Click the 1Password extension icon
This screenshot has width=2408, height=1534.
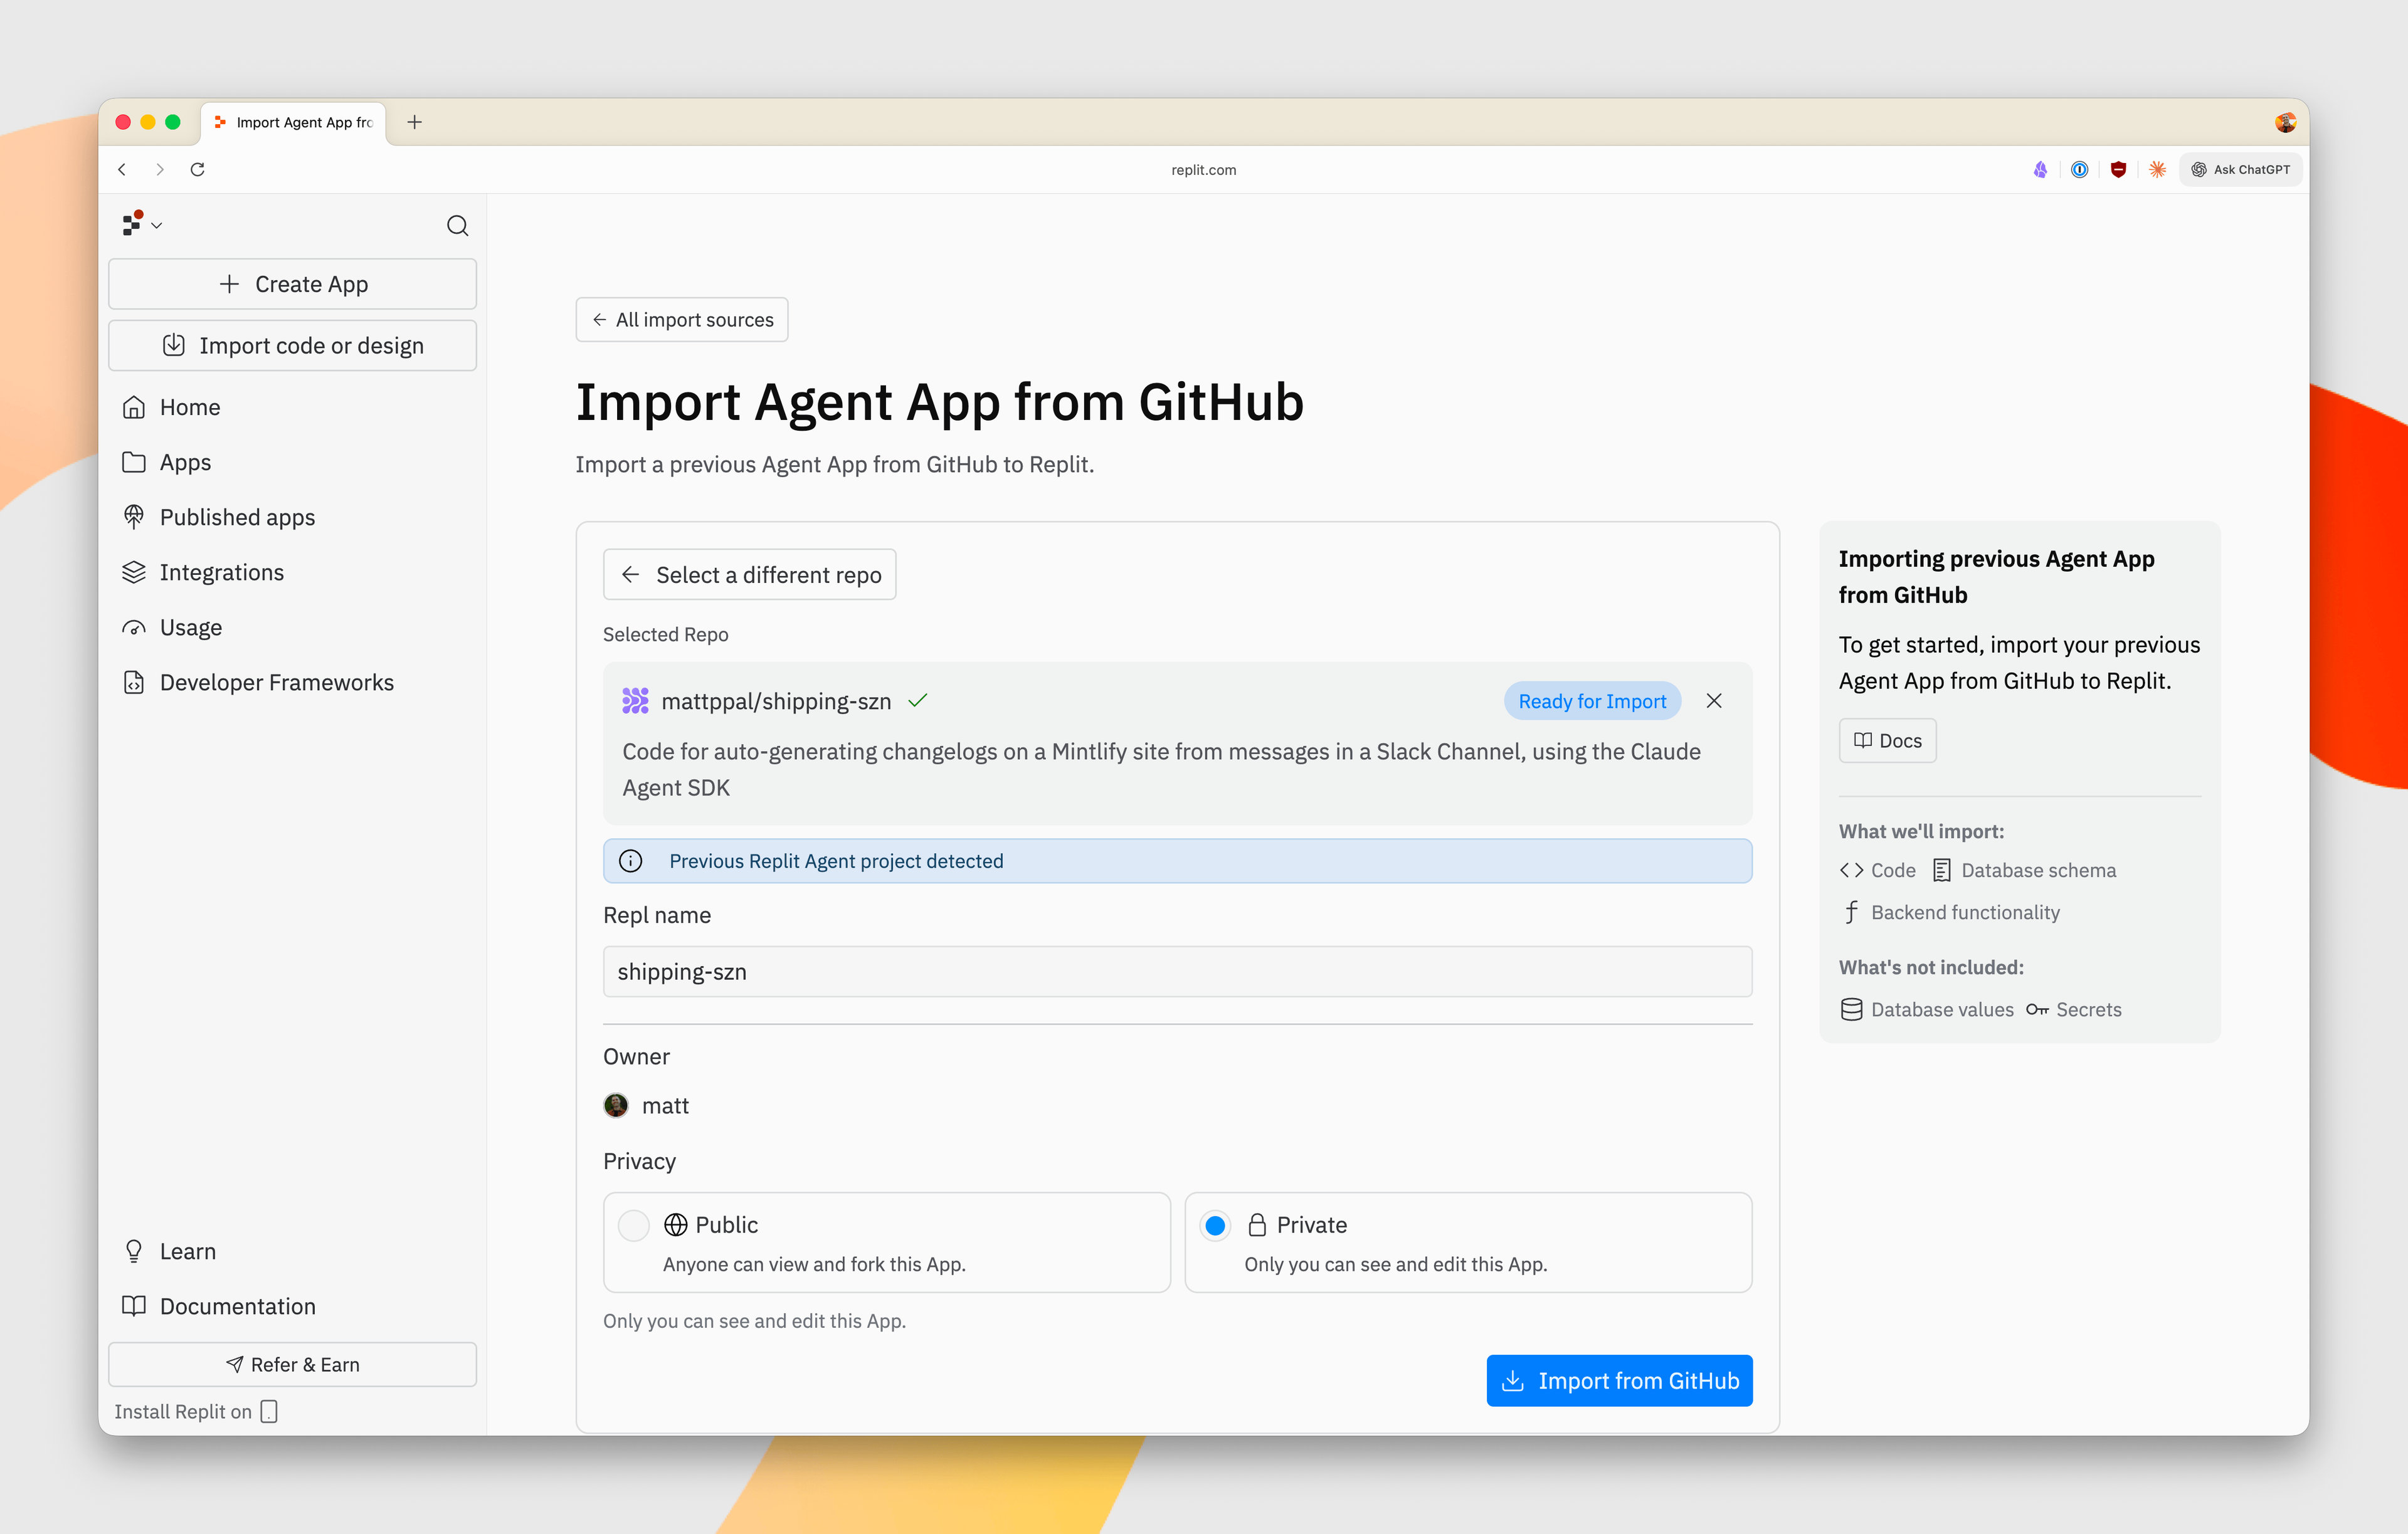click(2079, 169)
